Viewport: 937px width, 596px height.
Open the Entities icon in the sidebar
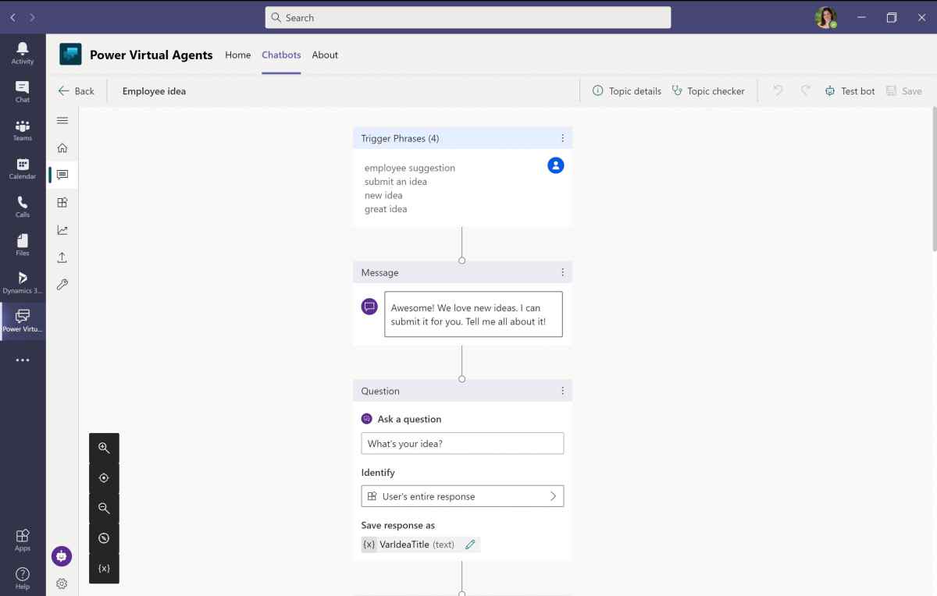(62, 202)
